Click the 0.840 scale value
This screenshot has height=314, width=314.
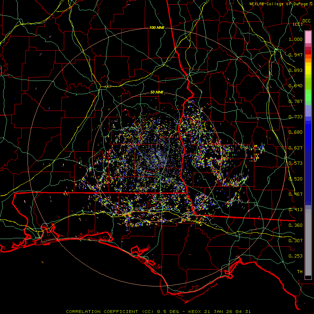click(x=296, y=86)
